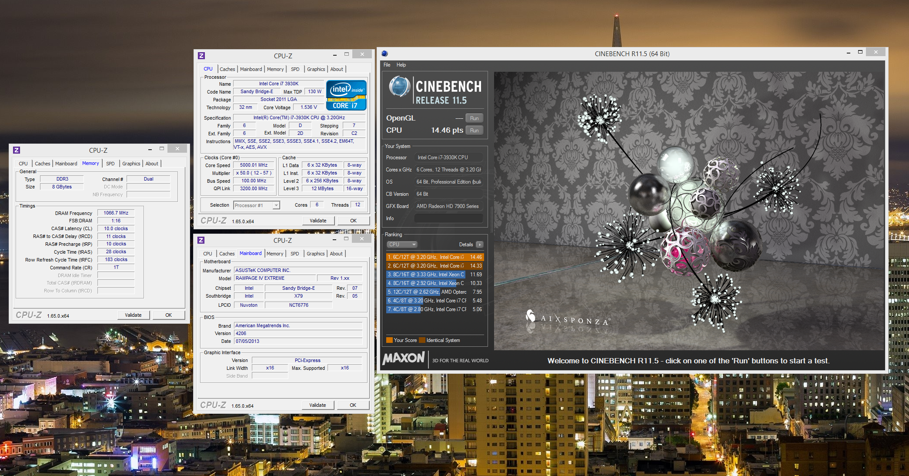
Task: Click the rendered spheres scene image
Action: coord(689,211)
